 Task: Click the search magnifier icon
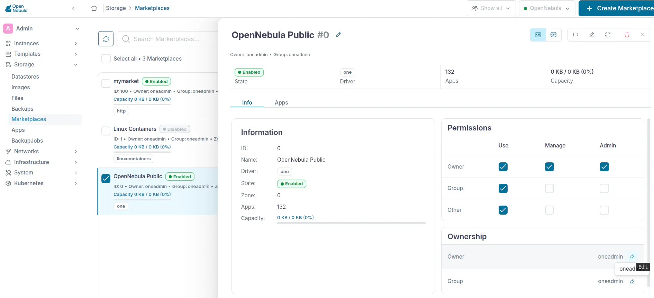[126, 39]
